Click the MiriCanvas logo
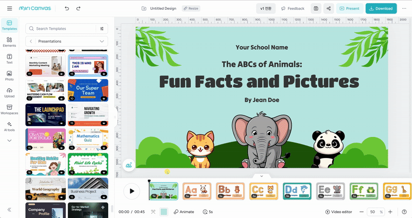Image resolution: width=412 pixels, height=218 pixels. coord(35,8)
